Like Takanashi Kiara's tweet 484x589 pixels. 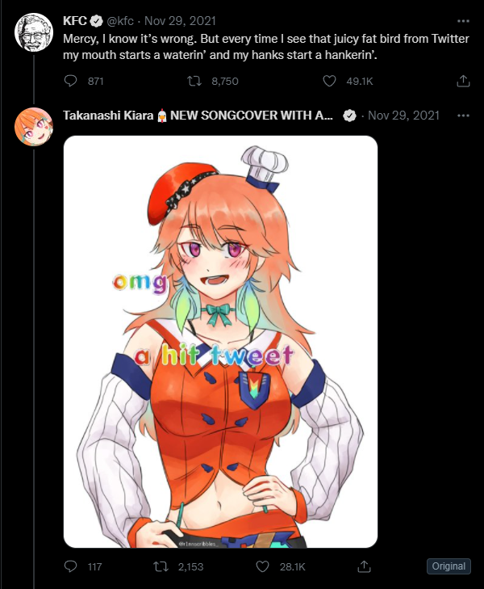(262, 566)
